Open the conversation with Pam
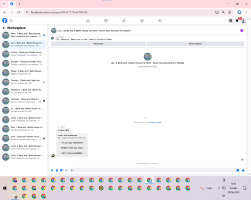The height and width of the screenshot is (200, 251). point(24,128)
